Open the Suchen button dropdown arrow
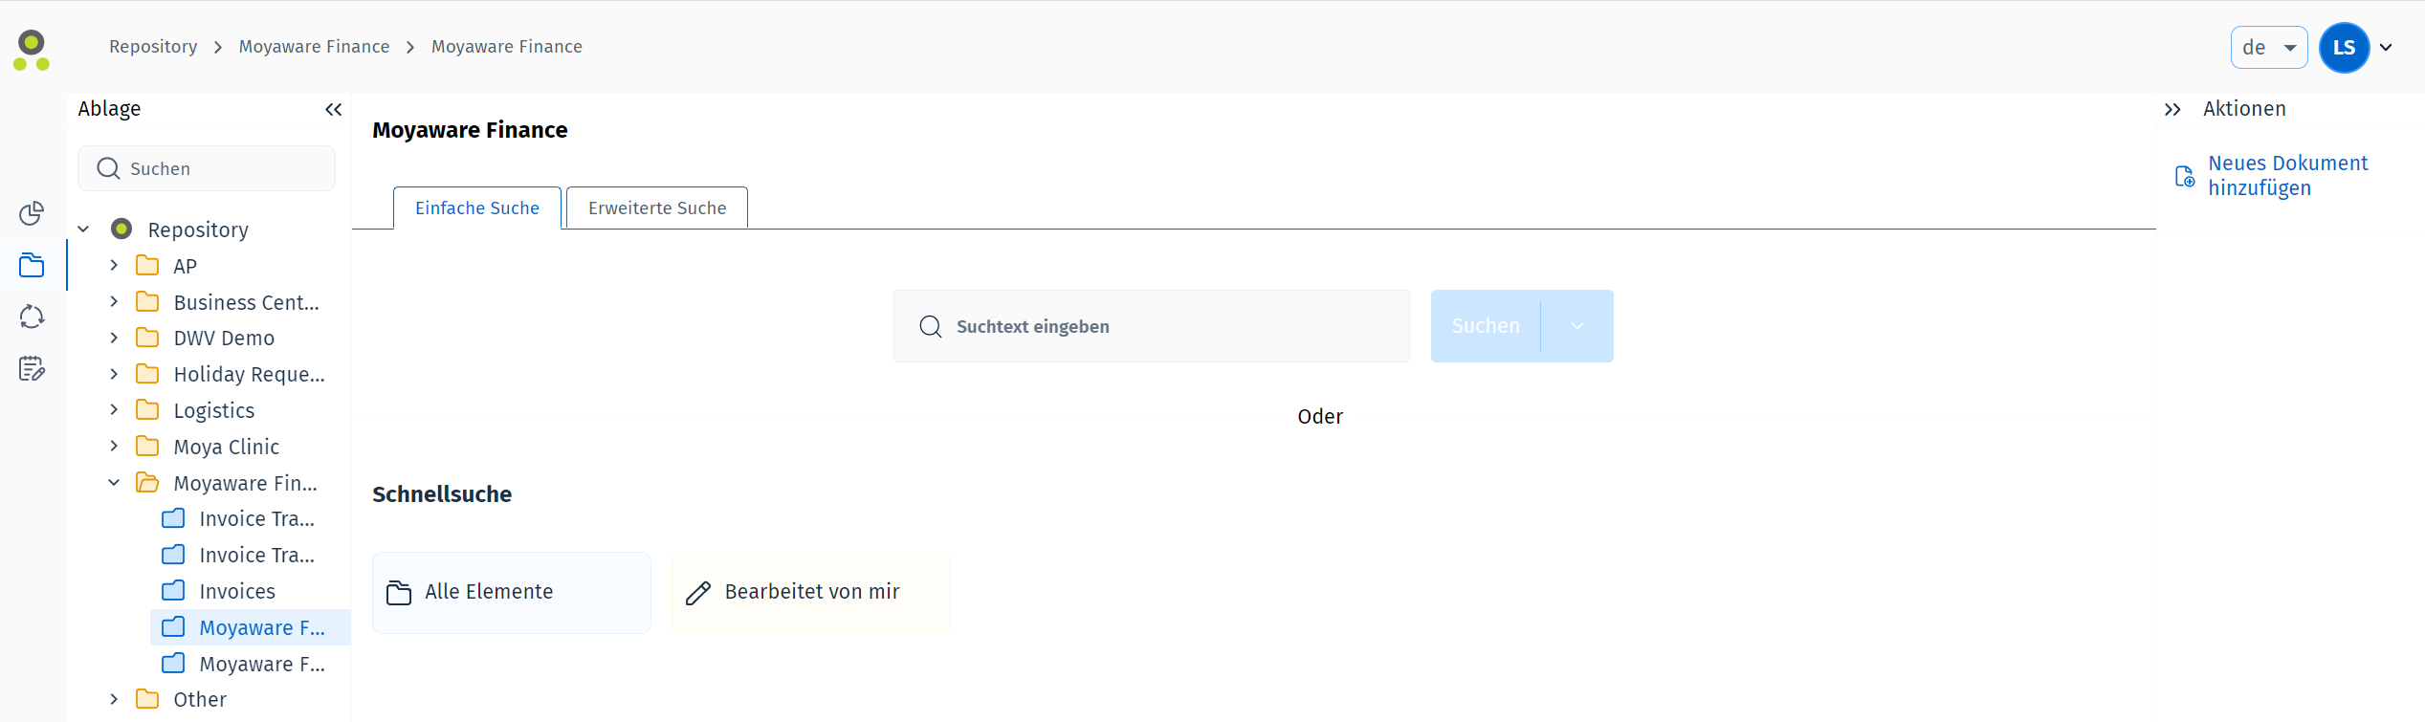This screenshot has height=722, width=2425. click(x=1577, y=326)
